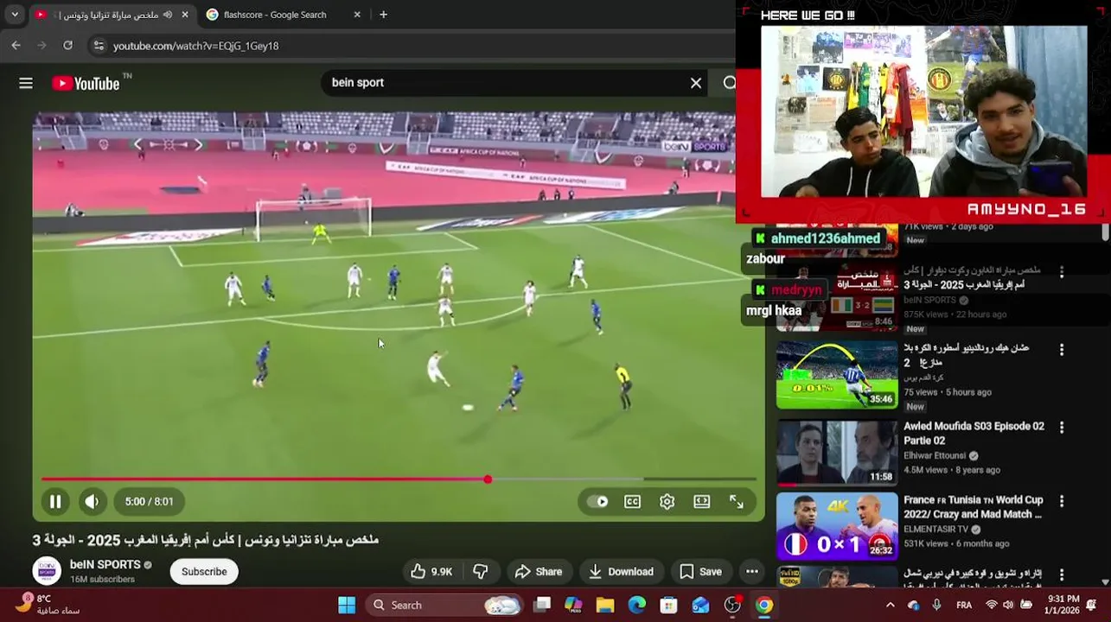Screen dimensions: 1111x622
Task: Open Windows Start menu
Action: coord(347,606)
